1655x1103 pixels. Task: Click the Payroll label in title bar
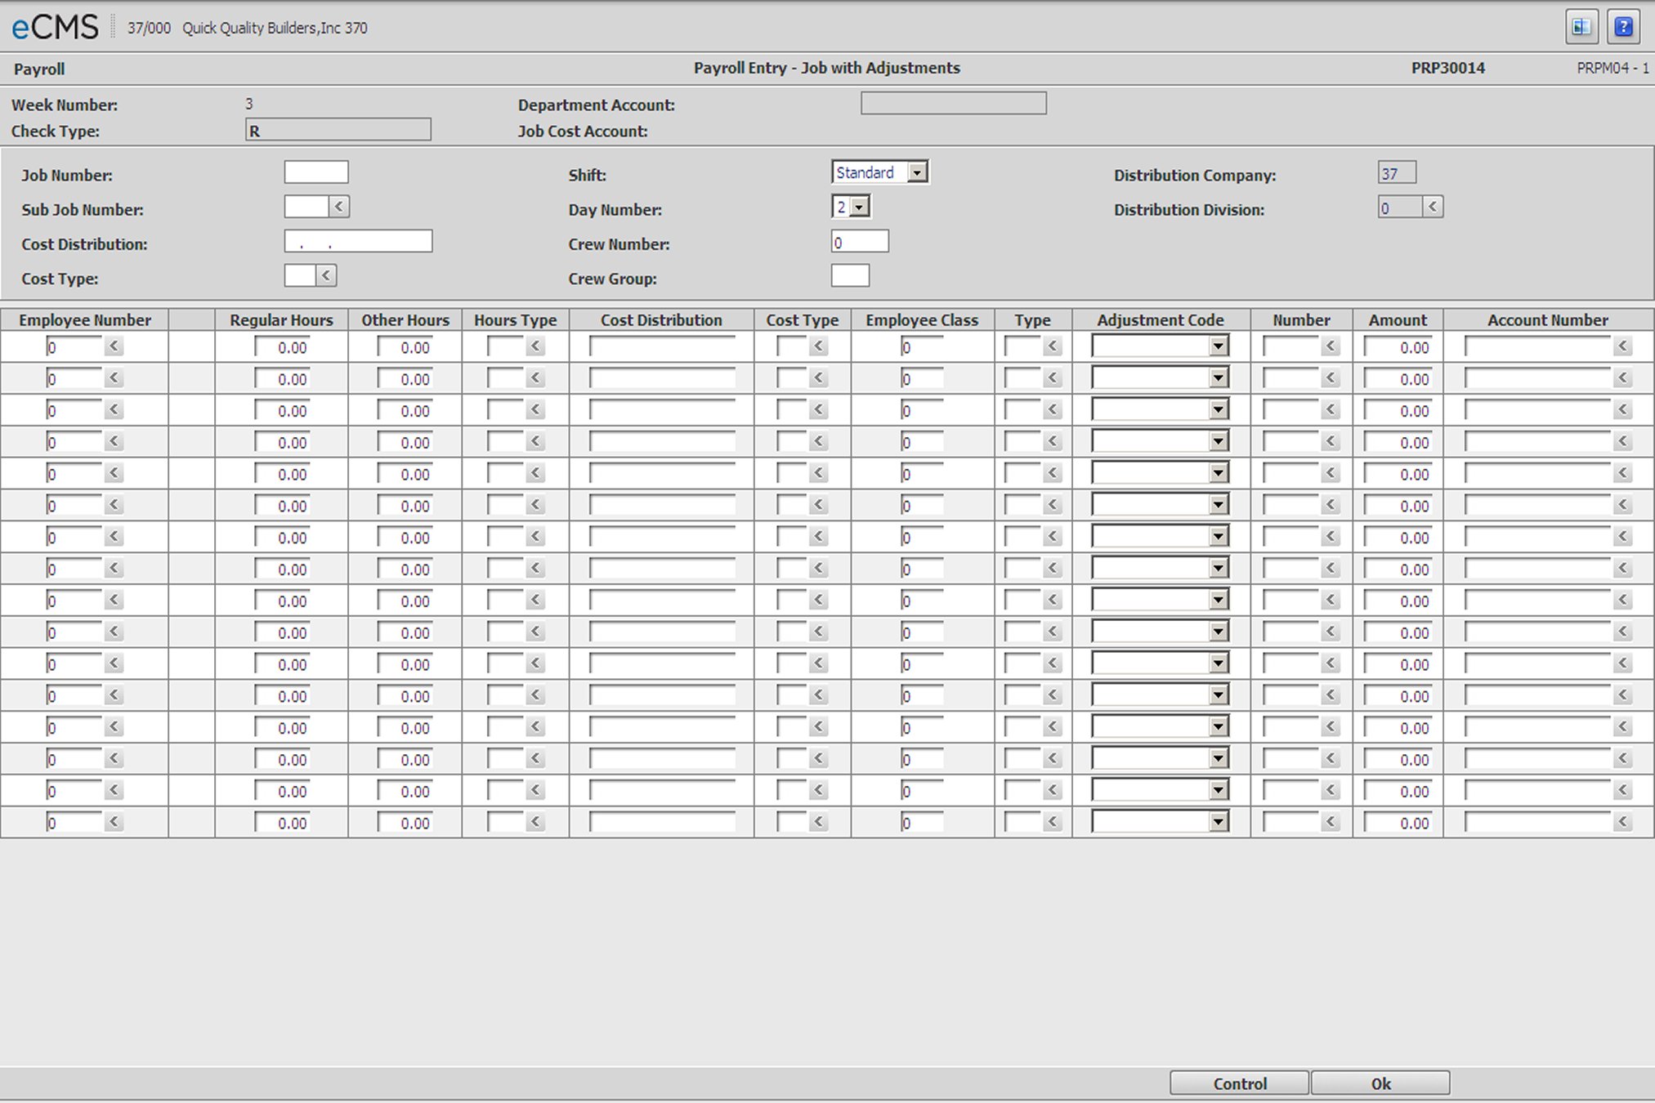(39, 69)
